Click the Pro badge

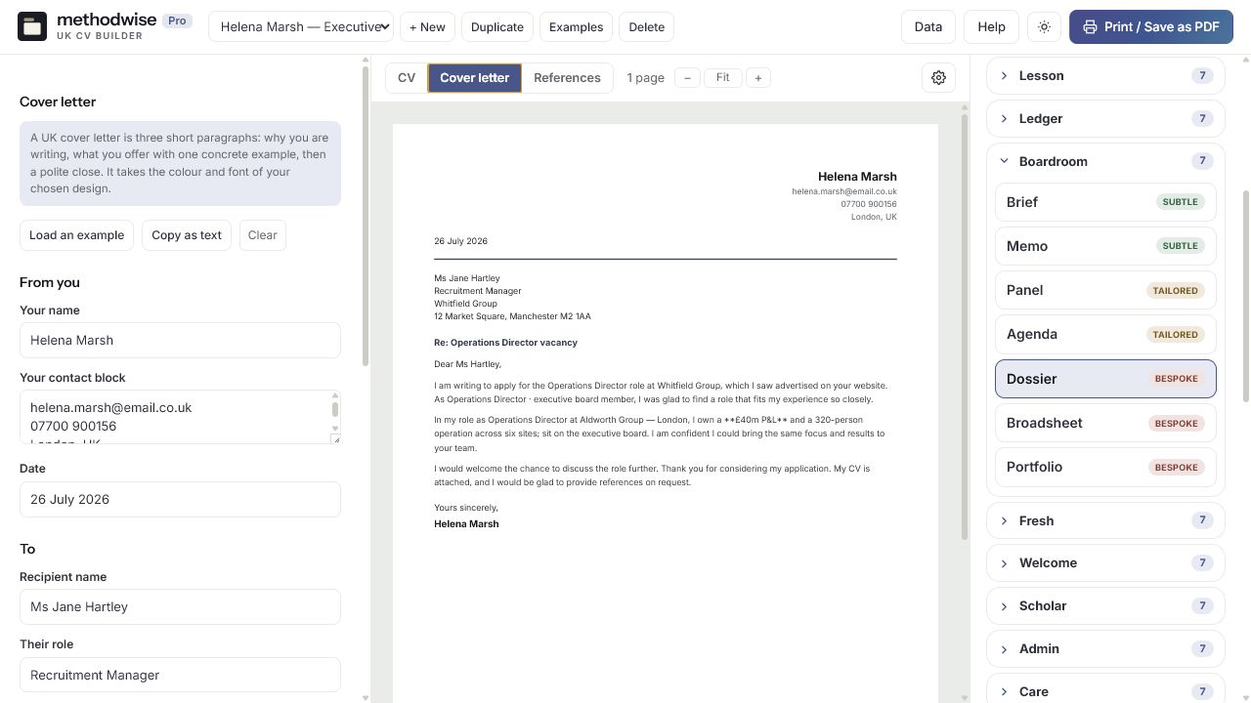click(x=177, y=21)
